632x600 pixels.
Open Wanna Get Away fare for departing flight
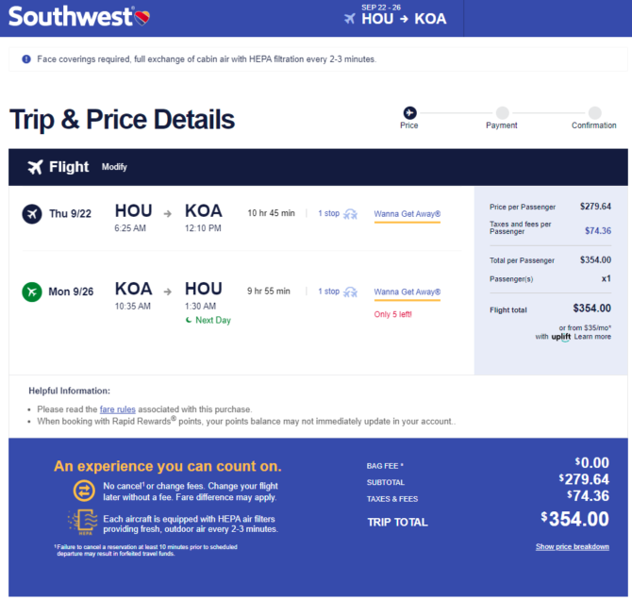pos(407,214)
